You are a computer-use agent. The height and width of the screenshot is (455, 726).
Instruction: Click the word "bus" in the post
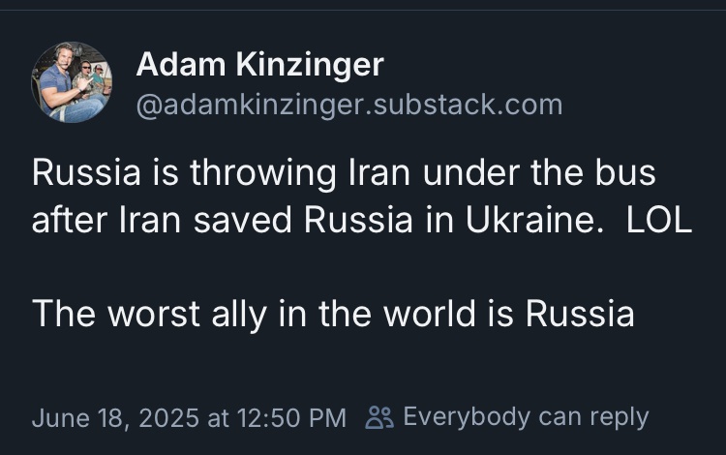click(625, 174)
